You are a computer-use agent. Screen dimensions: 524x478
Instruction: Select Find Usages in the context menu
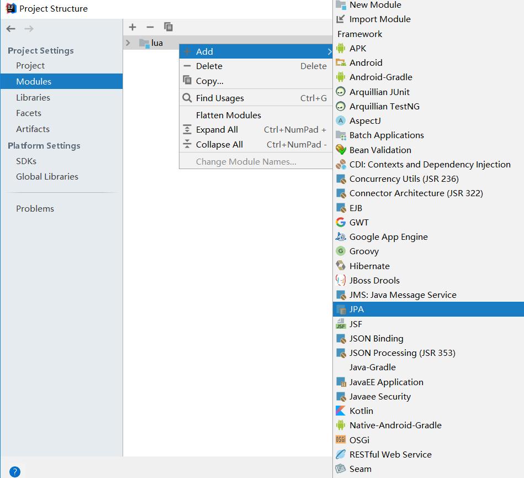[x=256, y=98]
